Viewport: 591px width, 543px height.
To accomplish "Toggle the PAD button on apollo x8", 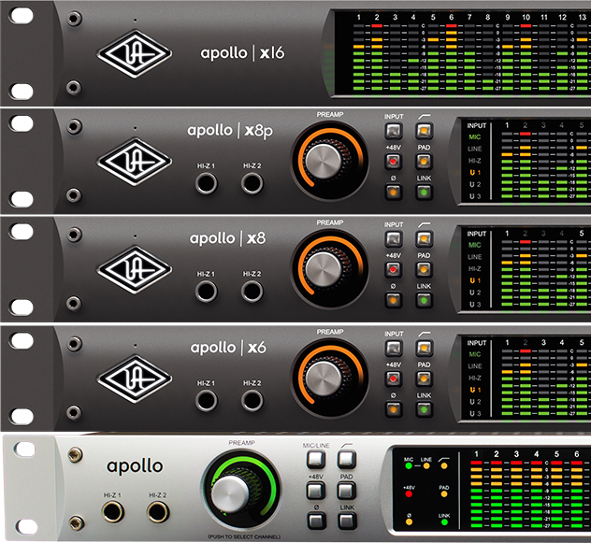I will tap(424, 269).
